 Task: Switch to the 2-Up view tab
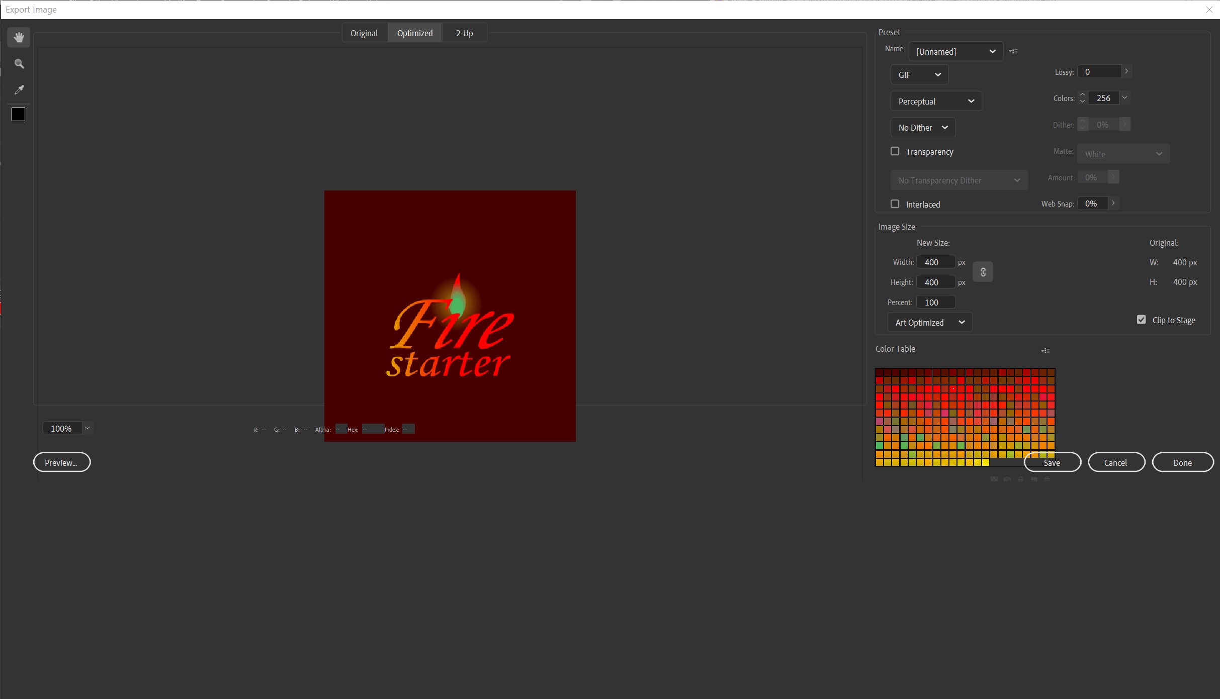tap(464, 33)
